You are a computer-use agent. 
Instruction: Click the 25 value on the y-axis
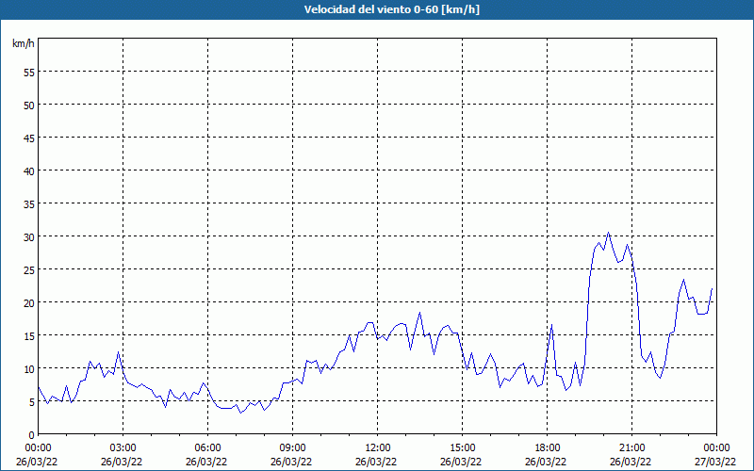pyautogui.click(x=29, y=269)
